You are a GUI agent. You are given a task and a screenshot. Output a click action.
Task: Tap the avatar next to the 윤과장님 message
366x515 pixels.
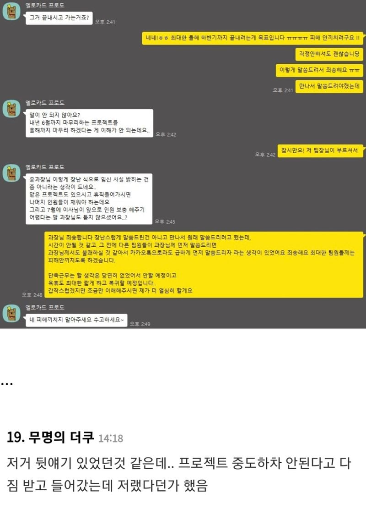pyautogui.click(x=11, y=173)
